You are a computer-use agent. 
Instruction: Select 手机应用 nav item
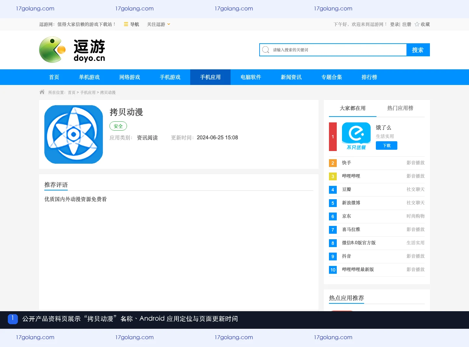(x=210, y=77)
